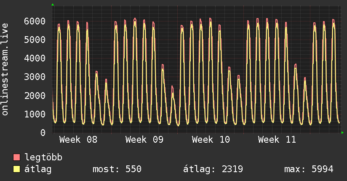Click the onlinestream.live vertical axis title
Image resolution: width=347 pixels, height=181 pixels.
[x=5, y=69]
